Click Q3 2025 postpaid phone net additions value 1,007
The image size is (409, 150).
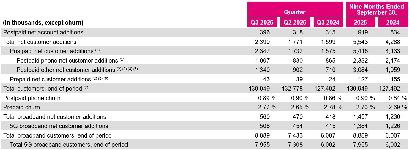[262, 61]
